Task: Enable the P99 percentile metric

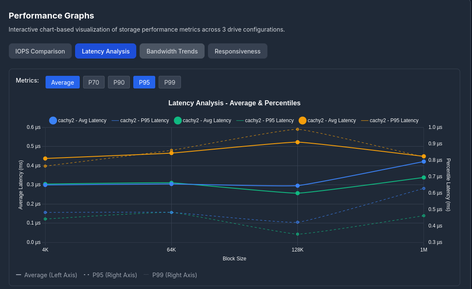Action: pyautogui.click(x=170, y=82)
